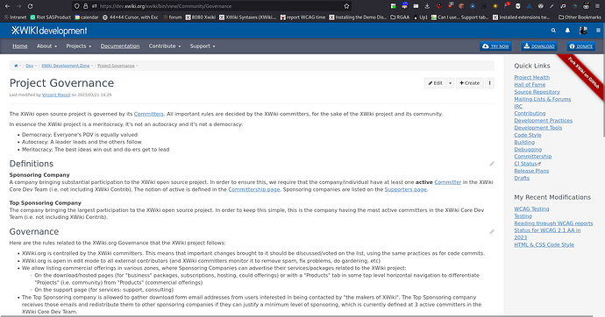Click the downloads arrow icon in browser toolbar
Screen dimensions: 605x317
(x=427, y=6)
